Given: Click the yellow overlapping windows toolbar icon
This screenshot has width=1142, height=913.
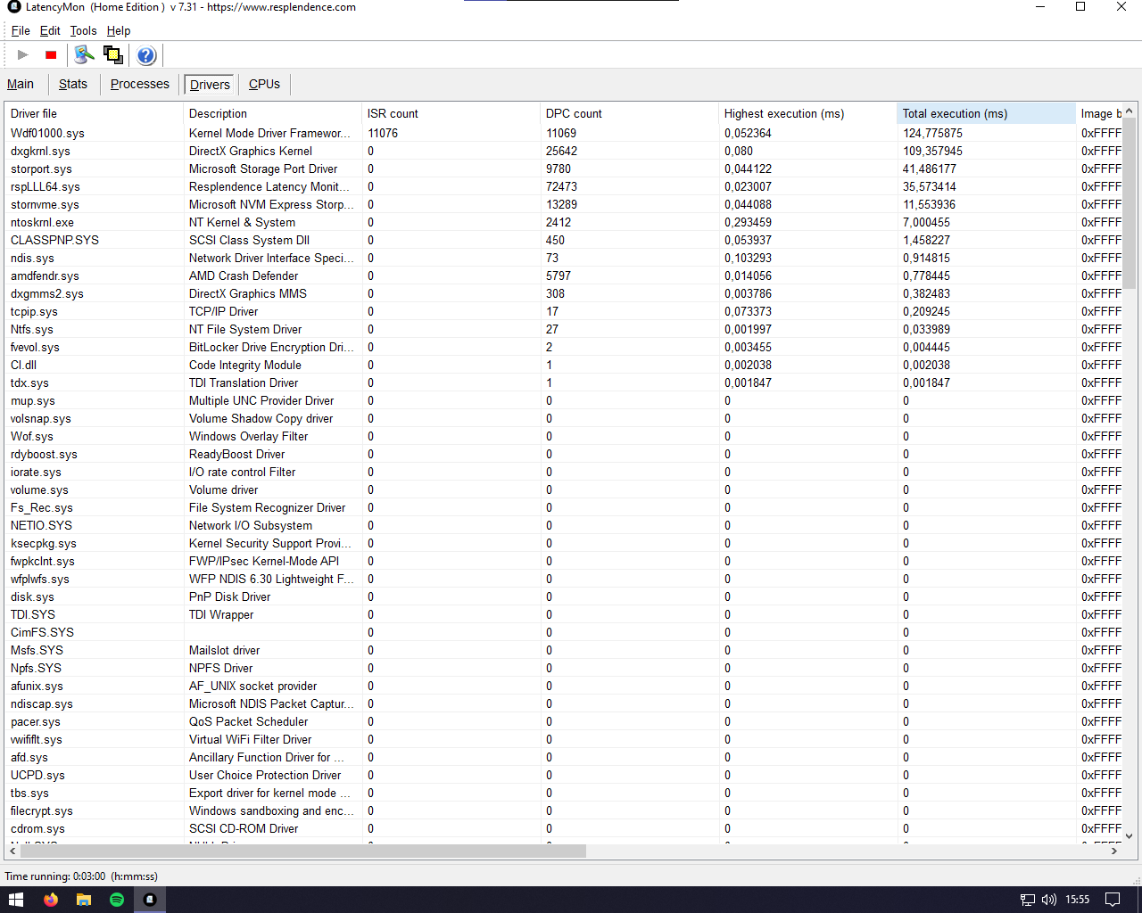Looking at the screenshot, I should point(113,55).
